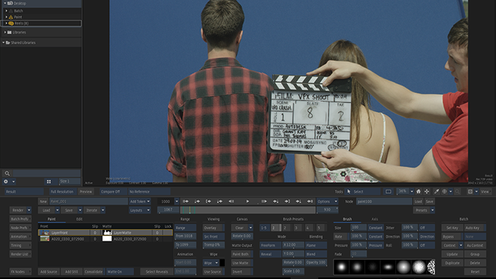Screen dimensions: 496x279
Task: Click the Add Source button
Action: 49,272
